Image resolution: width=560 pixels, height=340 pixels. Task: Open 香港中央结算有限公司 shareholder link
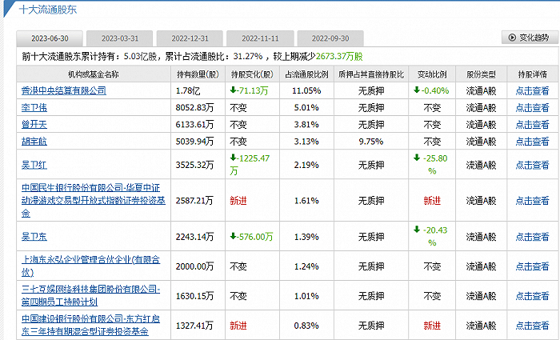tap(64, 90)
